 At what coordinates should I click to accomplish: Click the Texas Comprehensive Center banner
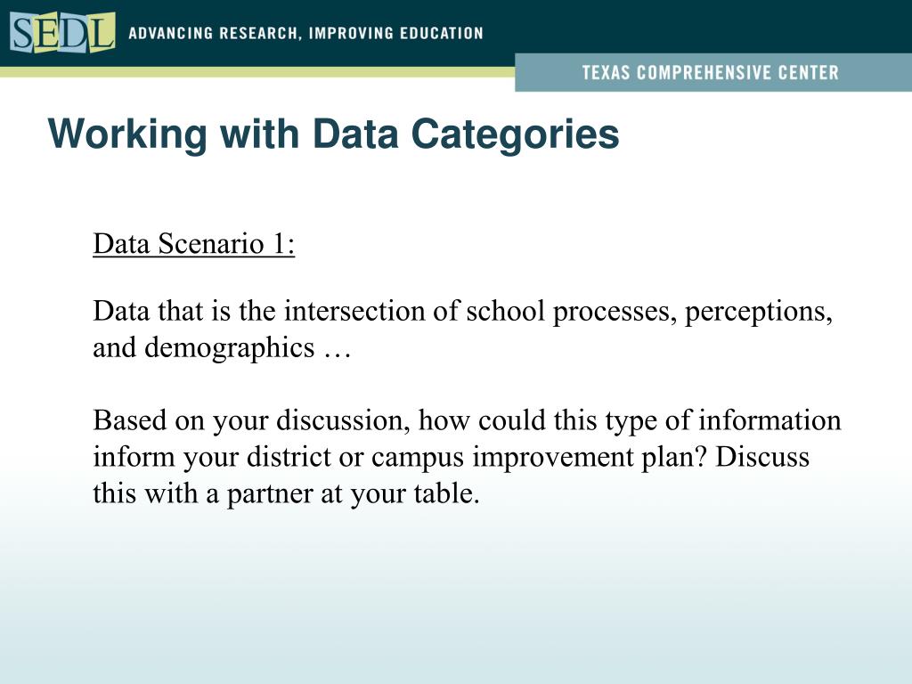(x=713, y=72)
